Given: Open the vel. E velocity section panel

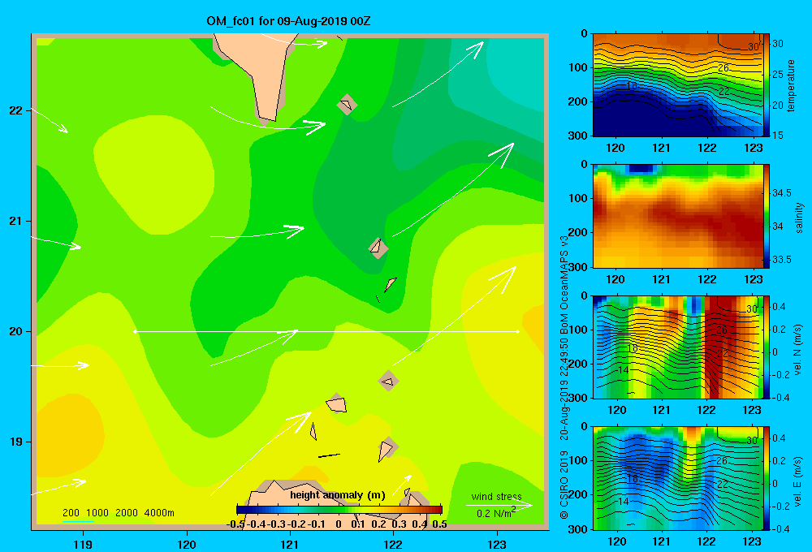Looking at the screenshot, I should pyautogui.click(x=677, y=478).
